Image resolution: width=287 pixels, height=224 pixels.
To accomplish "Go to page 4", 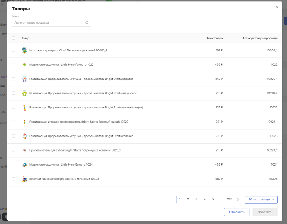I will pos(205,199).
